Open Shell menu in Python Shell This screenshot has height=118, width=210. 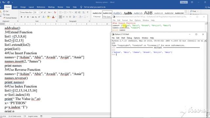(x=123, y=38)
